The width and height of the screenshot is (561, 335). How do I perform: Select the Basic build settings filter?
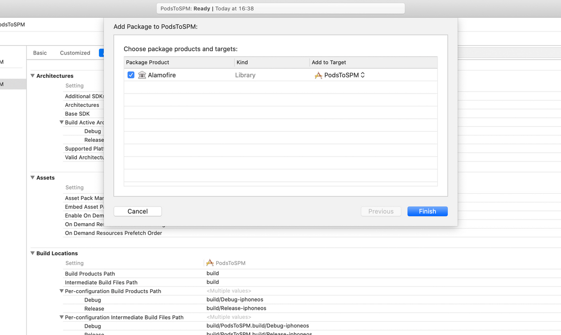click(40, 53)
